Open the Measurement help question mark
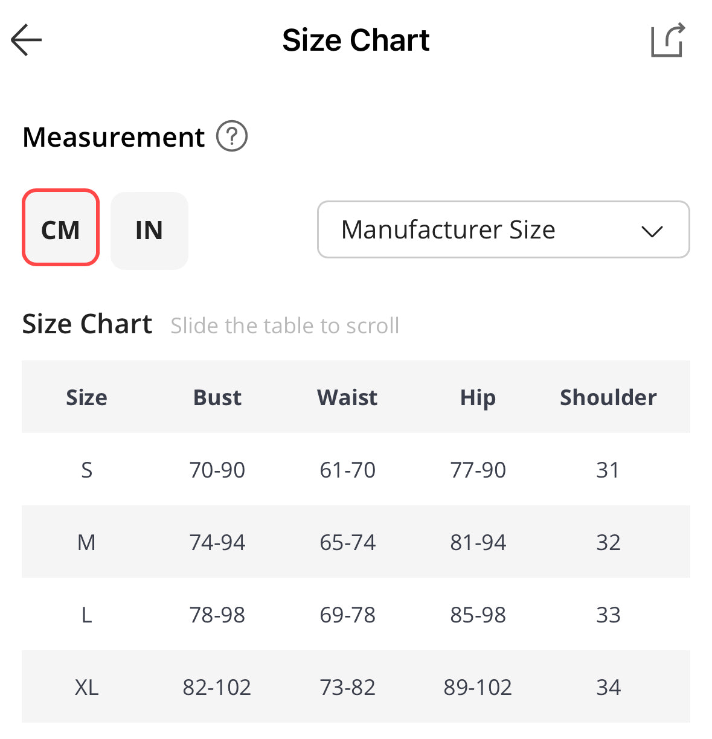 coord(232,136)
